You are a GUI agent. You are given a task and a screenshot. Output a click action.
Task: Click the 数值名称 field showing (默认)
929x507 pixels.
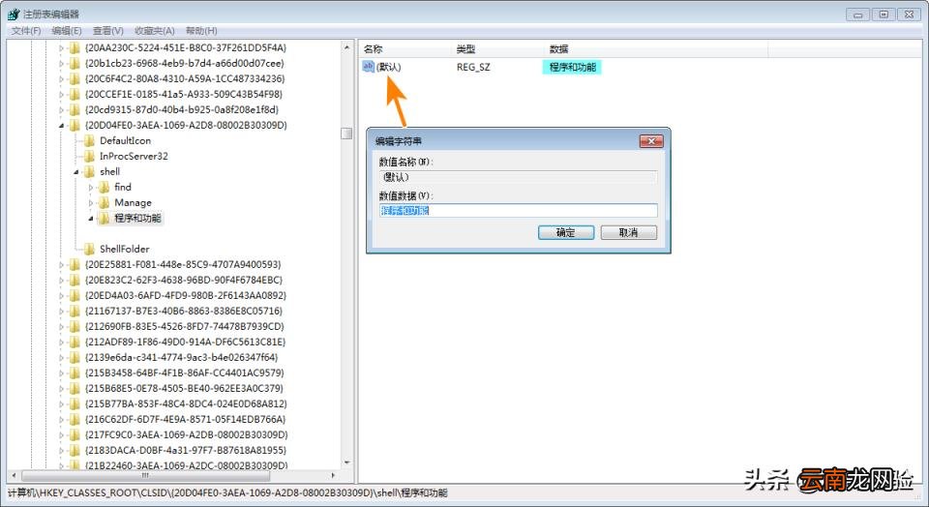(x=519, y=177)
